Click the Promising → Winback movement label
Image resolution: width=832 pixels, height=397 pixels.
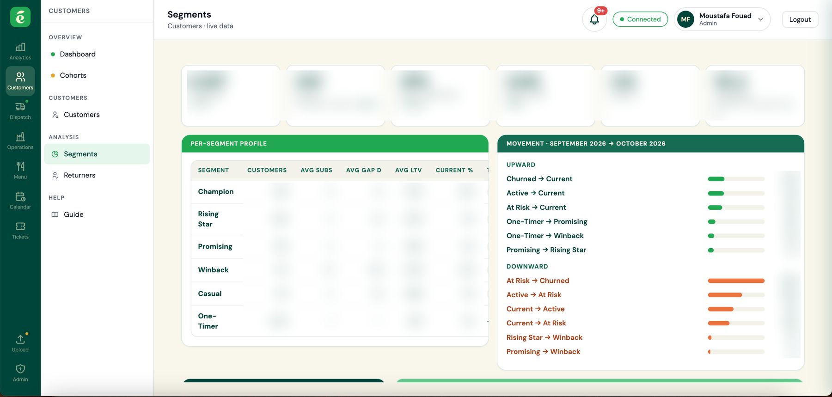[544, 352]
